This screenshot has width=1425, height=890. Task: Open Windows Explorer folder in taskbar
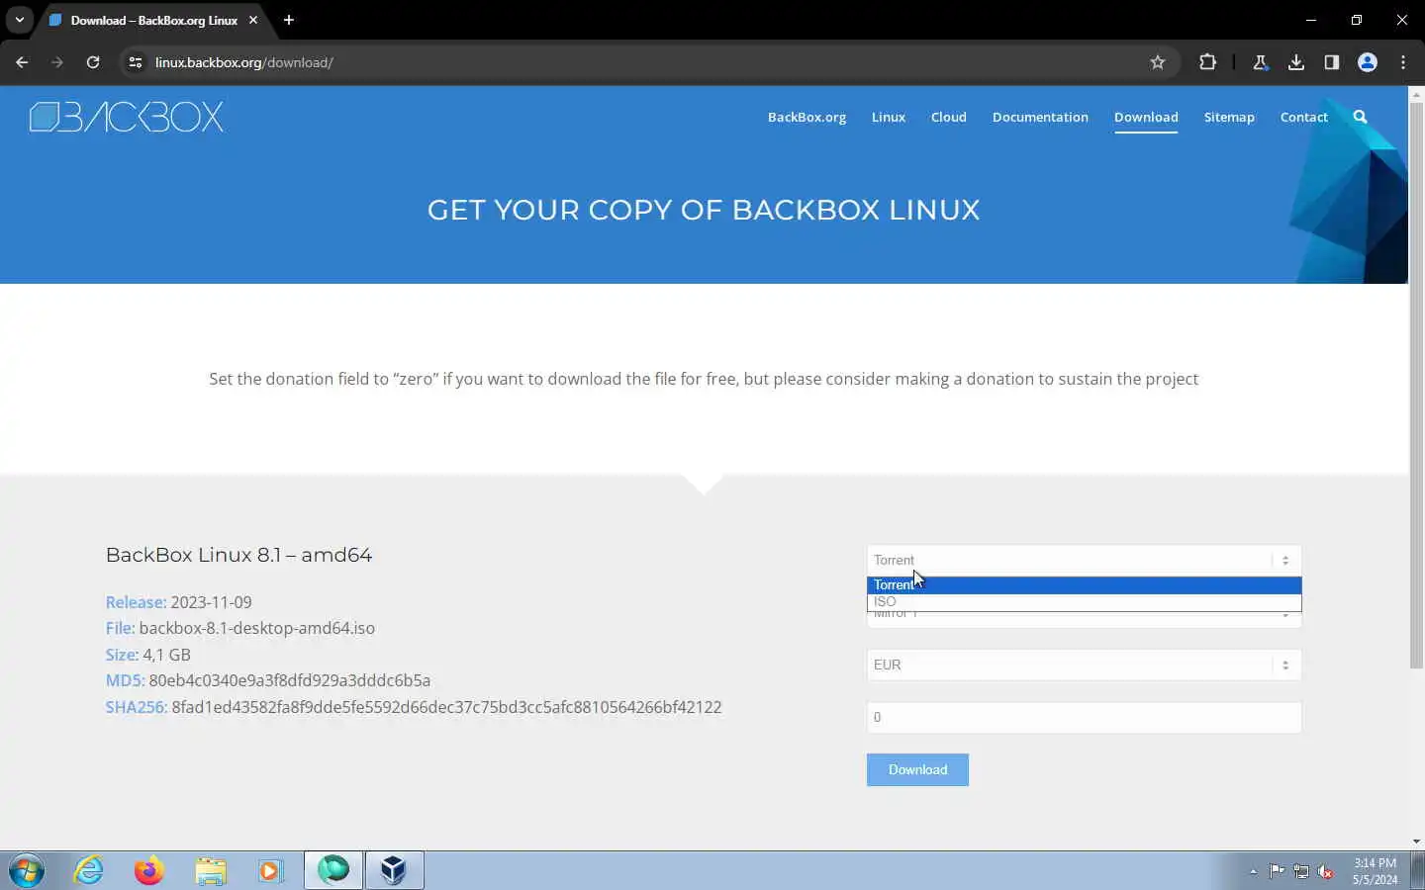tap(211, 870)
